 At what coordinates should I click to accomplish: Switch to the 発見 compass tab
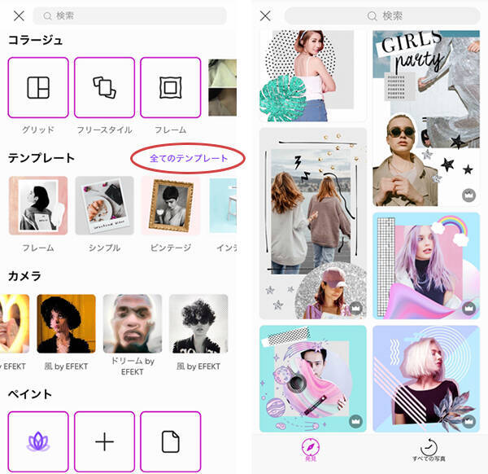[x=311, y=450]
